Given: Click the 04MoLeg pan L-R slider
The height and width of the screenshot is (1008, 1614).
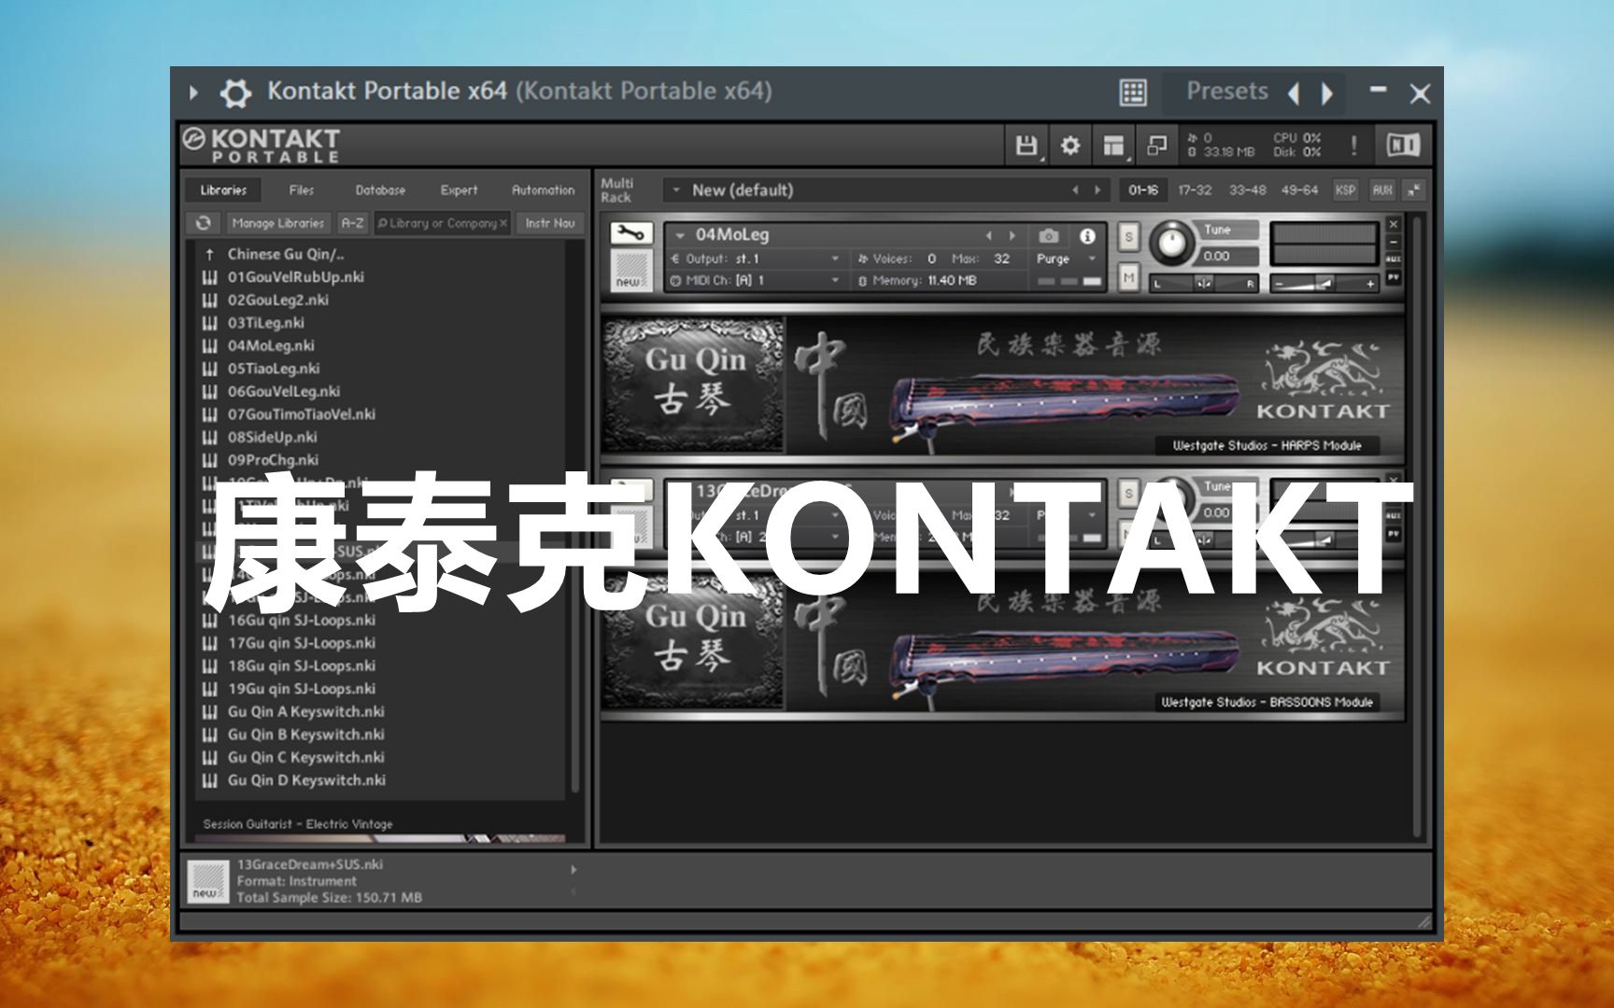Looking at the screenshot, I should 1204,283.
